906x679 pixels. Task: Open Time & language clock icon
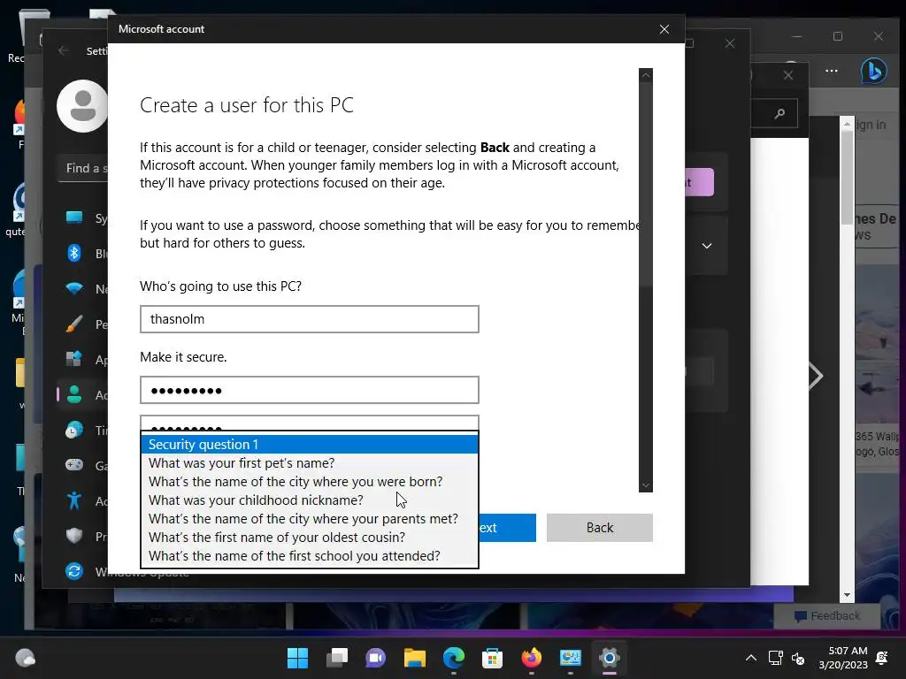pos(74,431)
